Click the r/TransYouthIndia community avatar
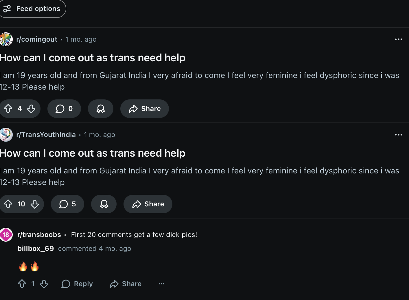The width and height of the screenshot is (409, 300). [x=6, y=135]
